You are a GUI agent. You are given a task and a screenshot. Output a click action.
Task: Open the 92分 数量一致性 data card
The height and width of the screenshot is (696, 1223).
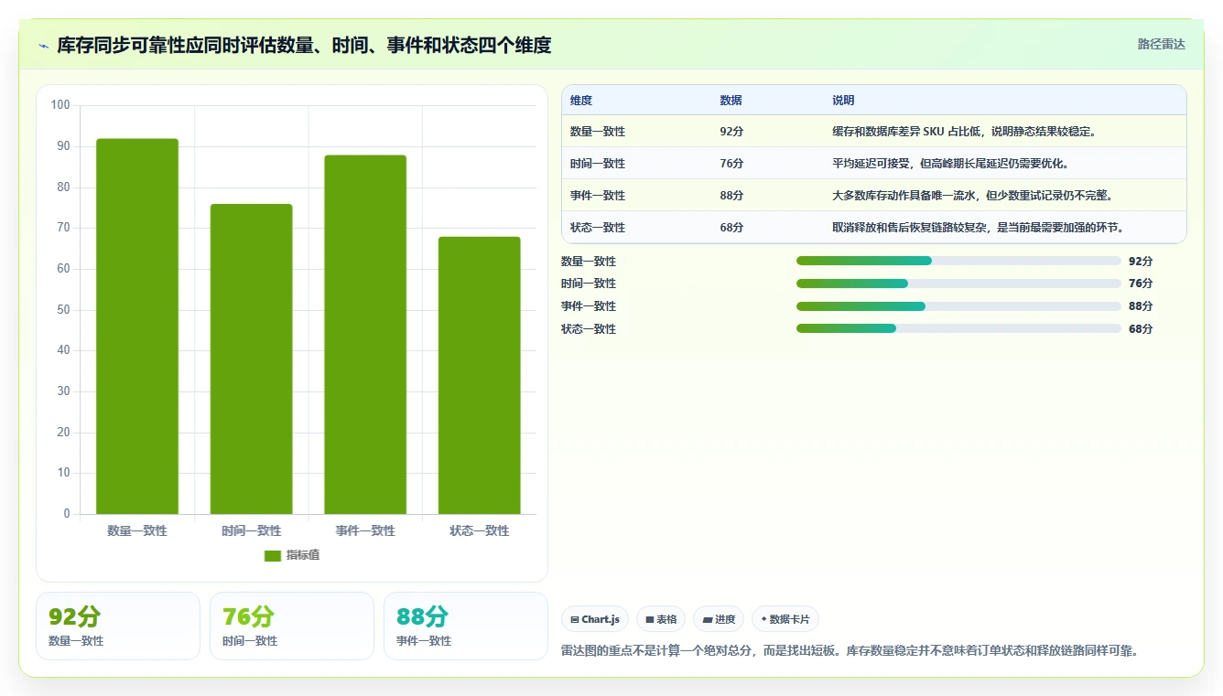pos(118,626)
